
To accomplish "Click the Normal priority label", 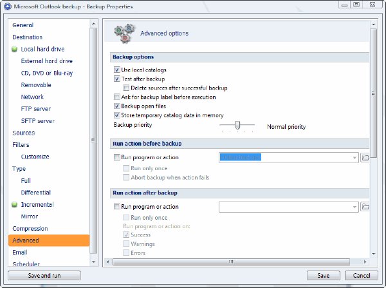I will click(286, 127).
